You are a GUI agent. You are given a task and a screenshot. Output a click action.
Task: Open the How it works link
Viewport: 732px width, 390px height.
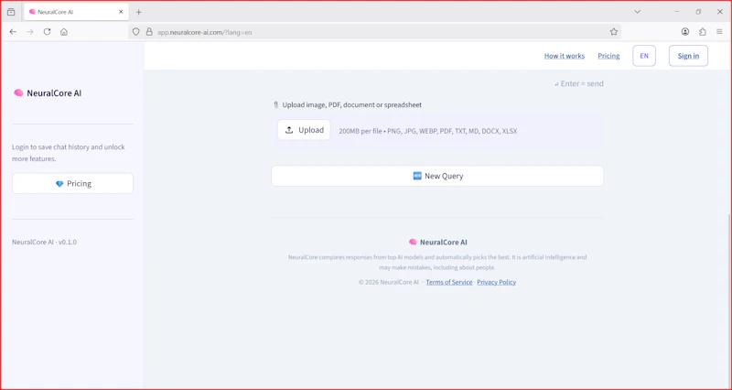564,56
